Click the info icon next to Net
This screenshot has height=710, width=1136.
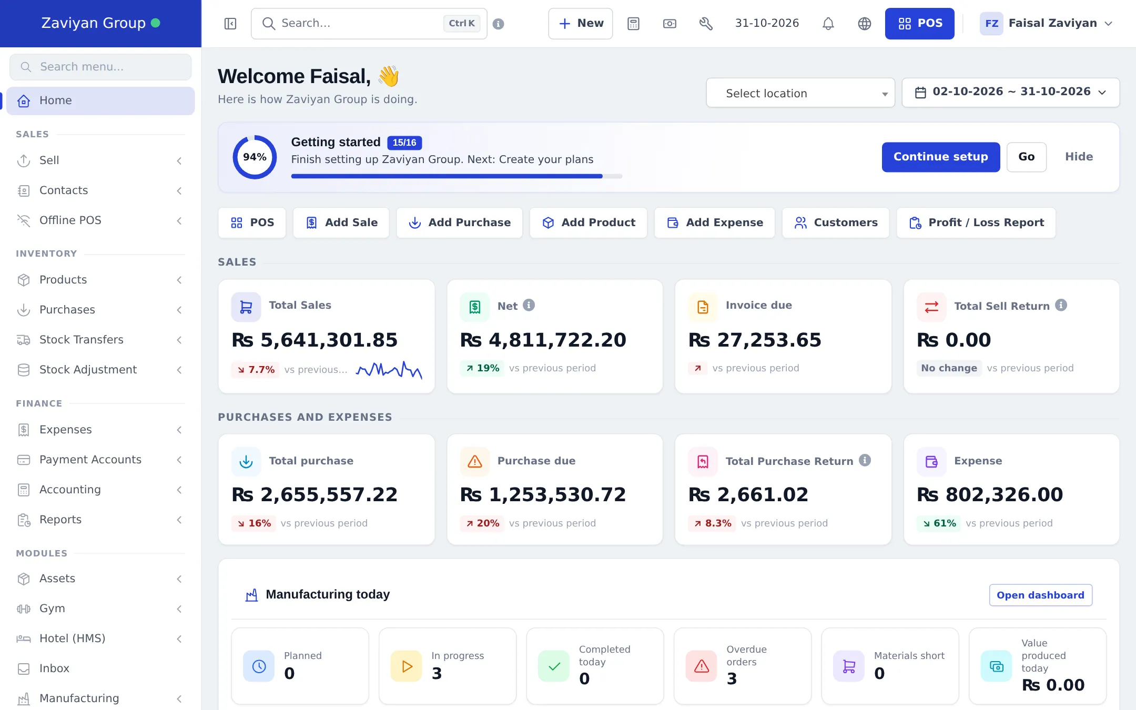529,305
